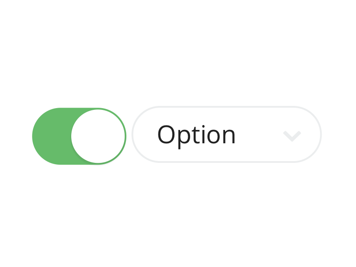Click the green track of the switch
Screen dimensions: 356x267
[x=58, y=135]
